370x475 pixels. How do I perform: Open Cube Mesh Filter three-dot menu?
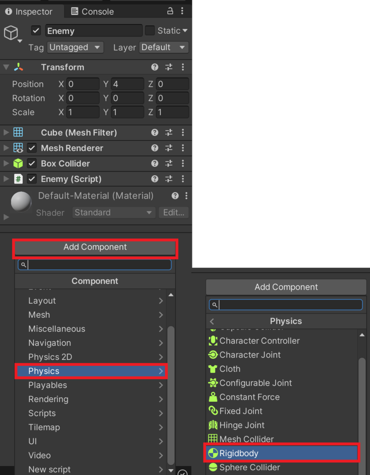point(183,132)
